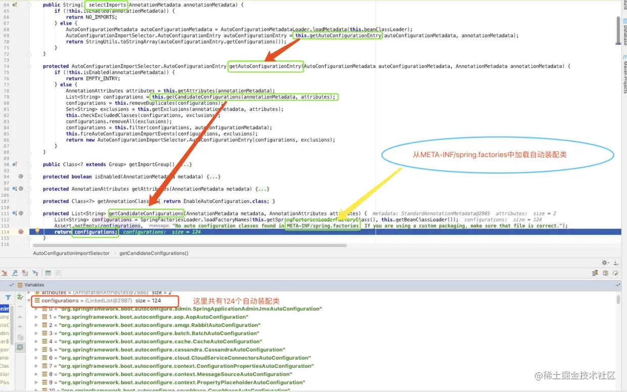The image size is (627, 392).
Task: Expand the folded getAttributes method body
Action: [262, 189]
